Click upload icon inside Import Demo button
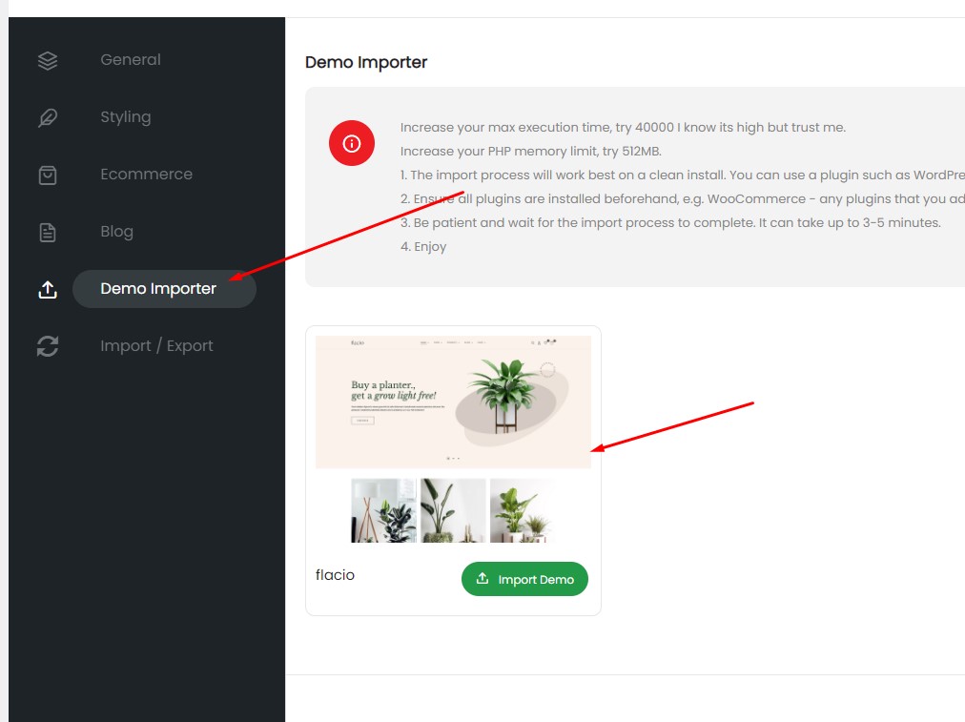 (482, 579)
